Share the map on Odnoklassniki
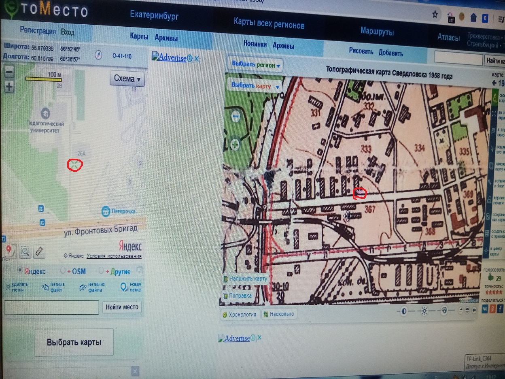Screen dimensions: 505x379 492,309
